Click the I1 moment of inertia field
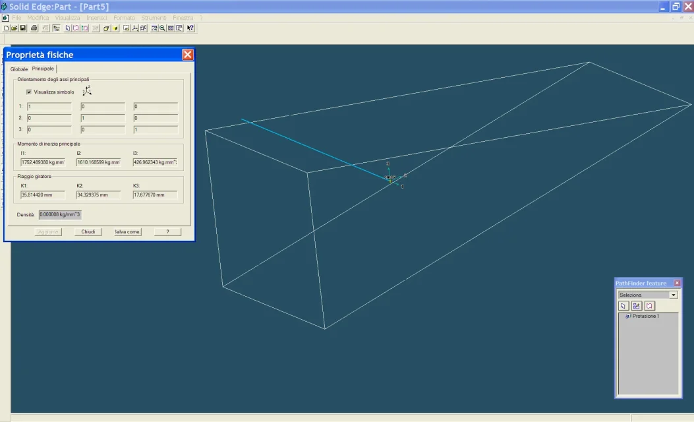The width and height of the screenshot is (694, 422). 43,162
